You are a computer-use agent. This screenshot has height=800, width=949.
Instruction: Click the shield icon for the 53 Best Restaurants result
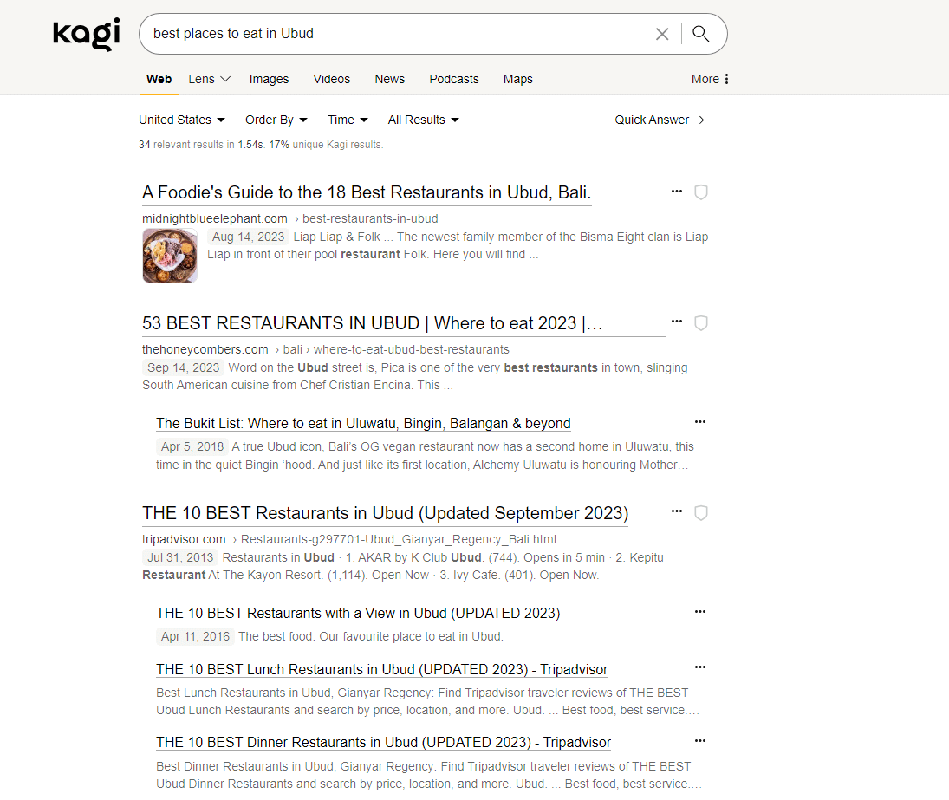701,323
